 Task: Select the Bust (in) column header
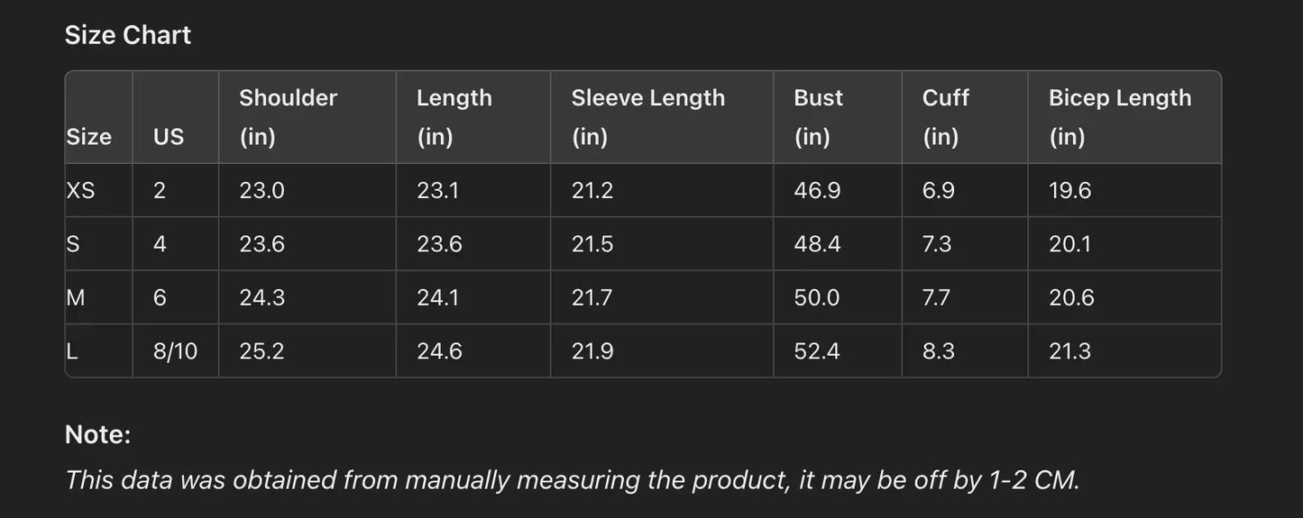pyautogui.click(x=818, y=117)
